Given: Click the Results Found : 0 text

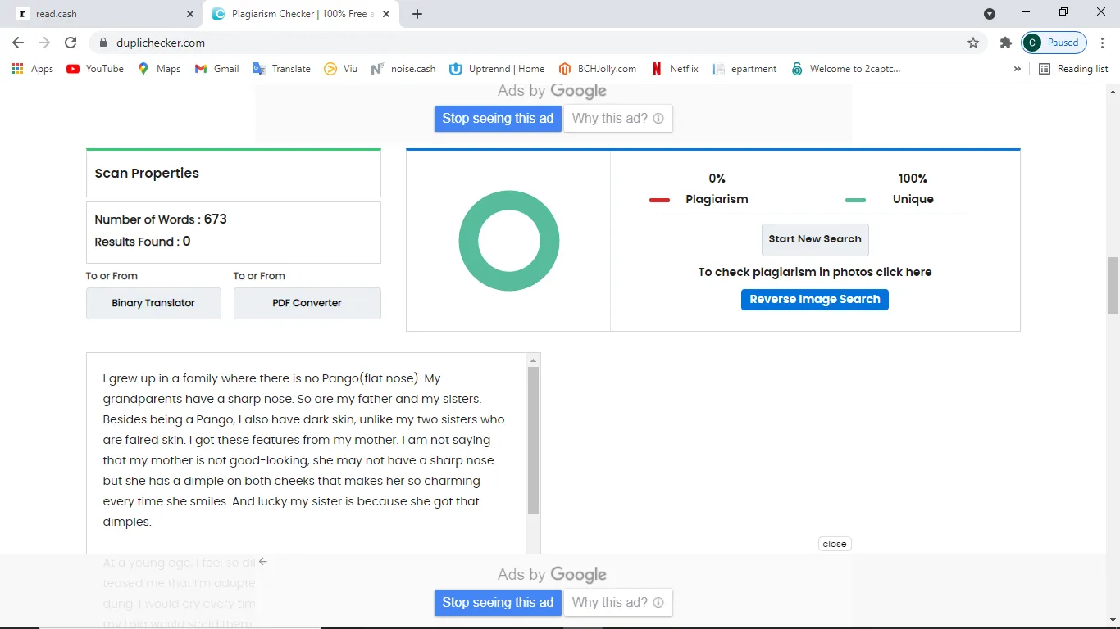Looking at the screenshot, I should (x=143, y=242).
